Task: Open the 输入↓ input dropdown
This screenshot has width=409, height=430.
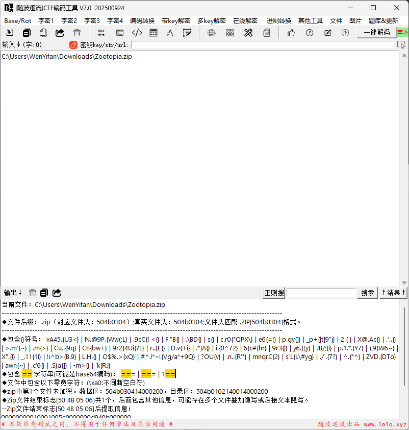Action: pos(9,44)
